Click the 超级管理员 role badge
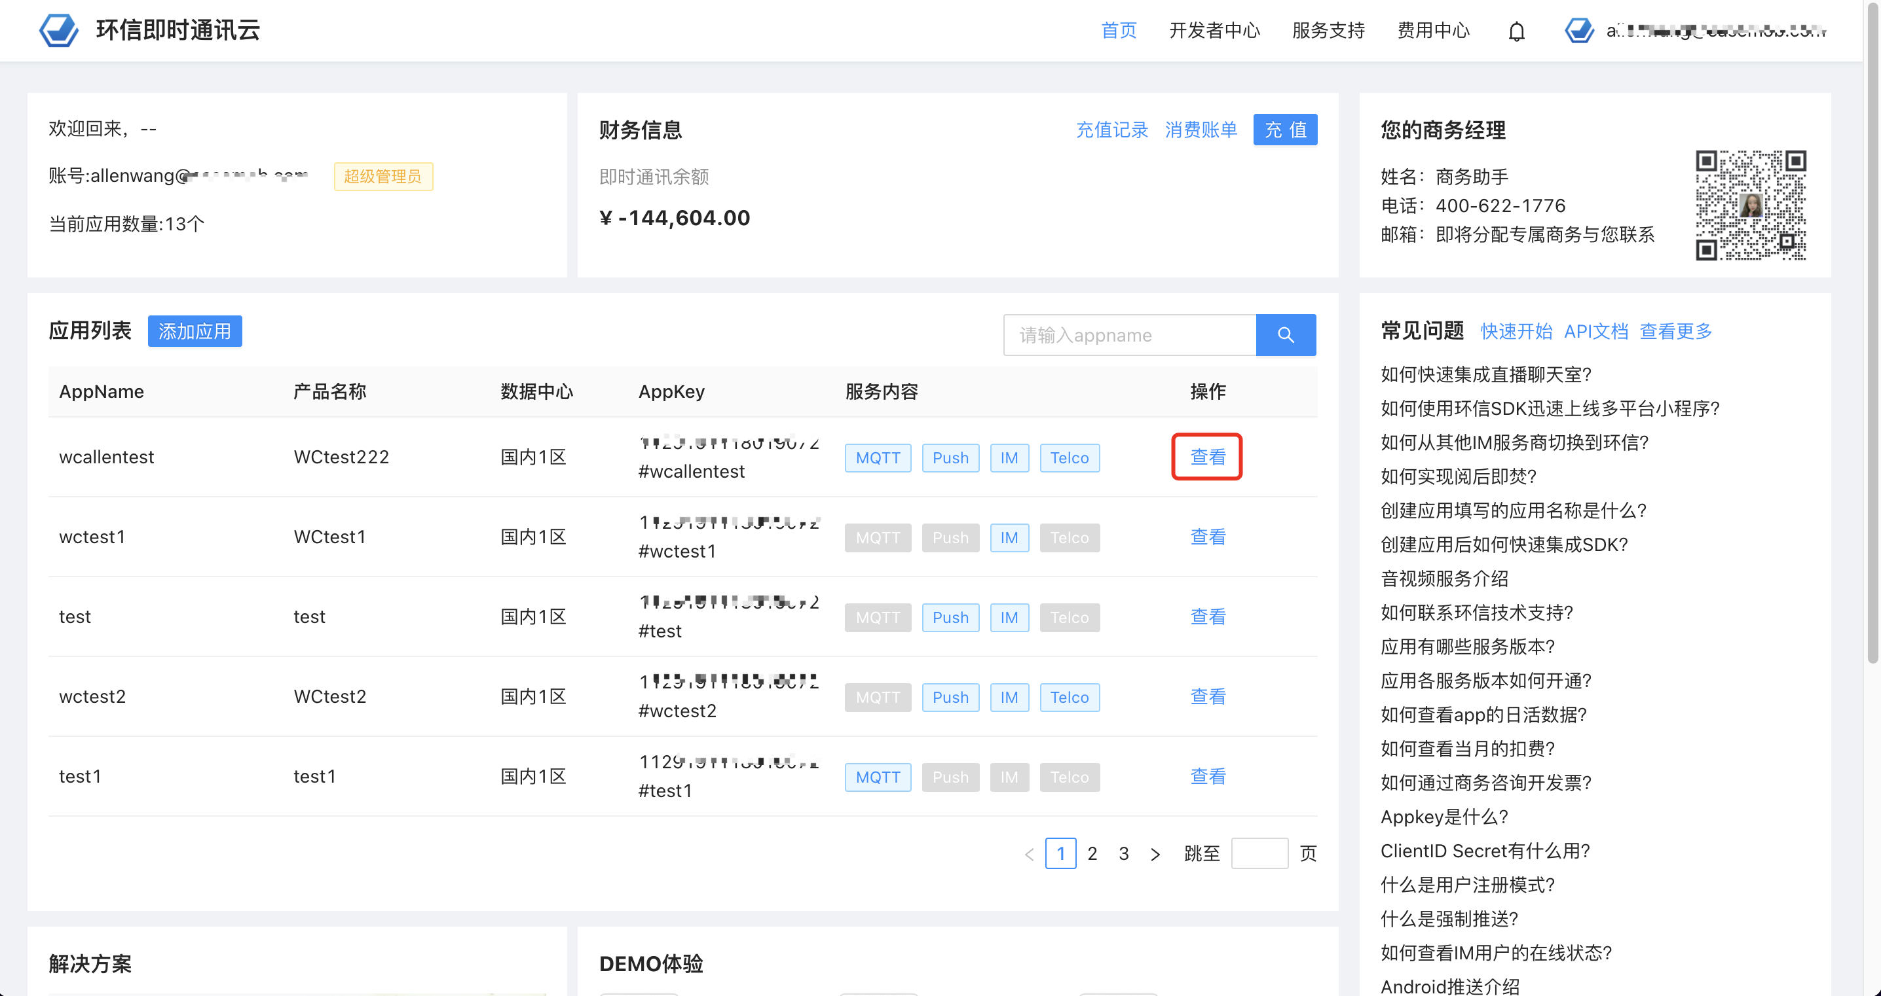The width and height of the screenshot is (1881, 996). [383, 177]
